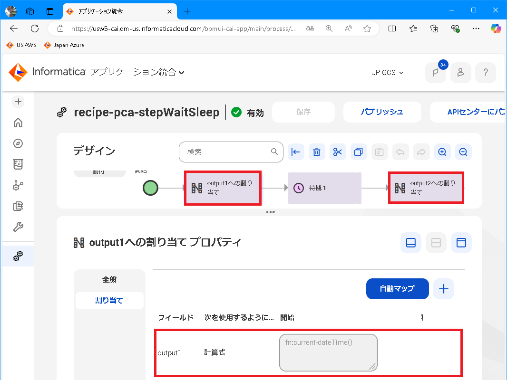Open notifications flag with 34 badge
Viewport: 507px width, 380px height.
coord(436,72)
